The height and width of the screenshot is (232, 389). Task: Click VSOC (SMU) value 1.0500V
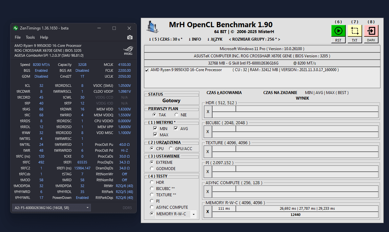[x=124, y=86]
